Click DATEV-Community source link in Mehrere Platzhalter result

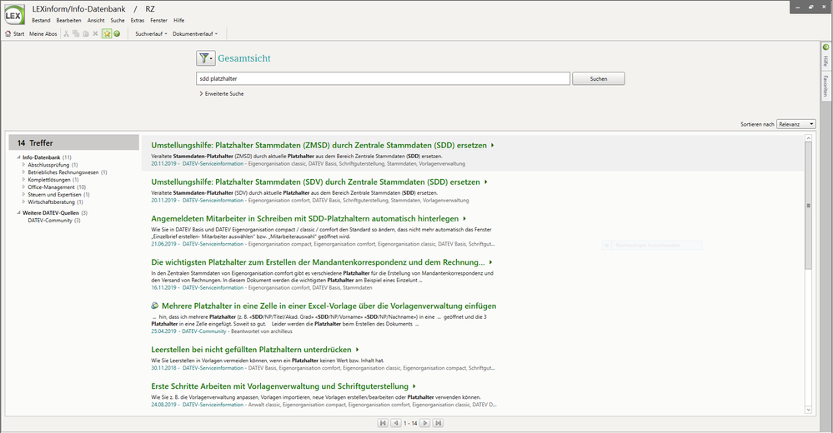pos(204,331)
